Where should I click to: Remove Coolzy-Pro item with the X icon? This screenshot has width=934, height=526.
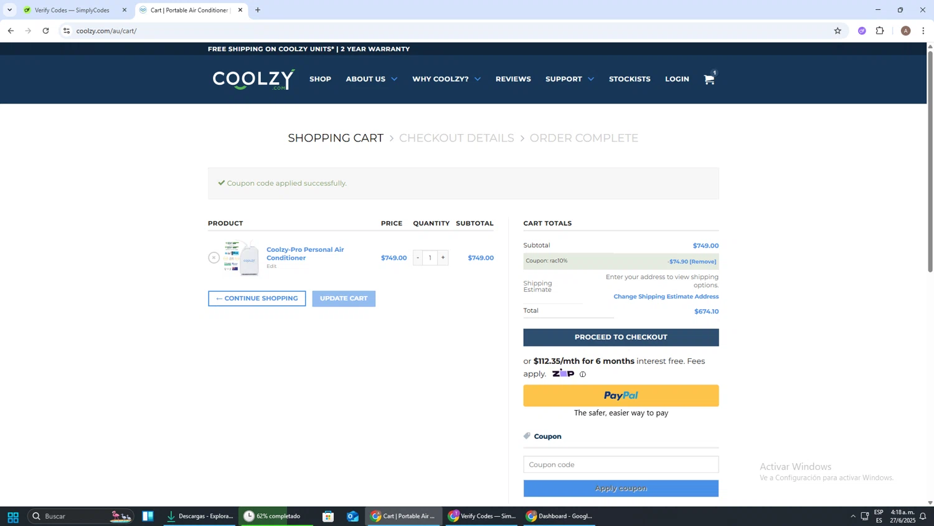point(214,257)
